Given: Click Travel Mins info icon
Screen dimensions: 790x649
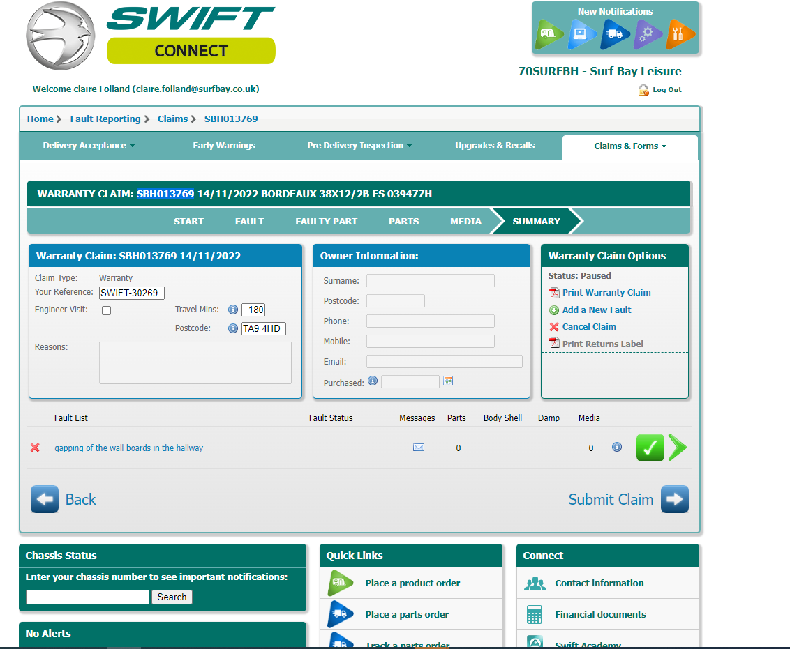Looking at the screenshot, I should point(233,310).
